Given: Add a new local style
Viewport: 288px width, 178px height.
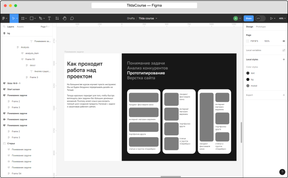Looking at the screenshot, I should [x=283, y=59].
